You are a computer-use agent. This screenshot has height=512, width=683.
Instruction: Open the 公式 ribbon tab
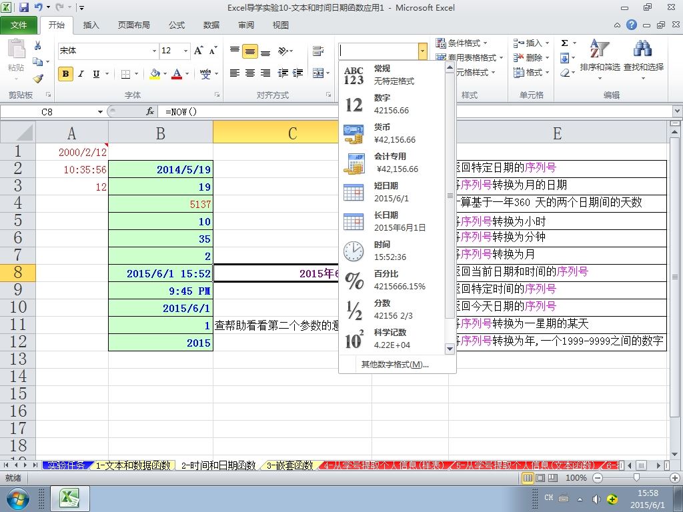point(177,25)
